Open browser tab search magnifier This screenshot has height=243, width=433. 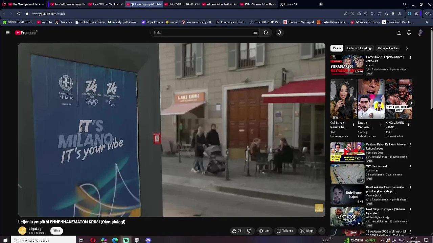(405, 4)
